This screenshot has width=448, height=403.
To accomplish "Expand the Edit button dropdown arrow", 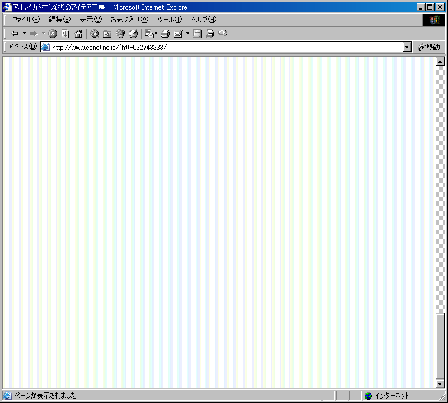I will (x=188, y=34).
